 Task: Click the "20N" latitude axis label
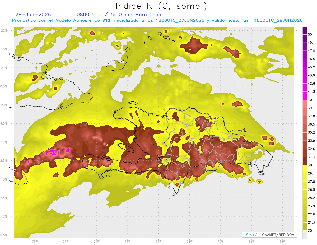4,105
